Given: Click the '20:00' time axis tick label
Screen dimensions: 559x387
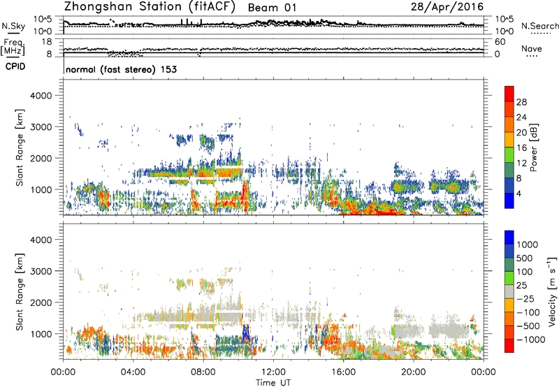Looking at the screenshot, I should (414, 372).
